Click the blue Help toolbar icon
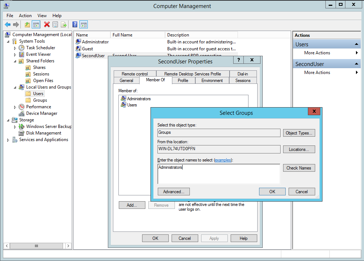 (75, 24)
